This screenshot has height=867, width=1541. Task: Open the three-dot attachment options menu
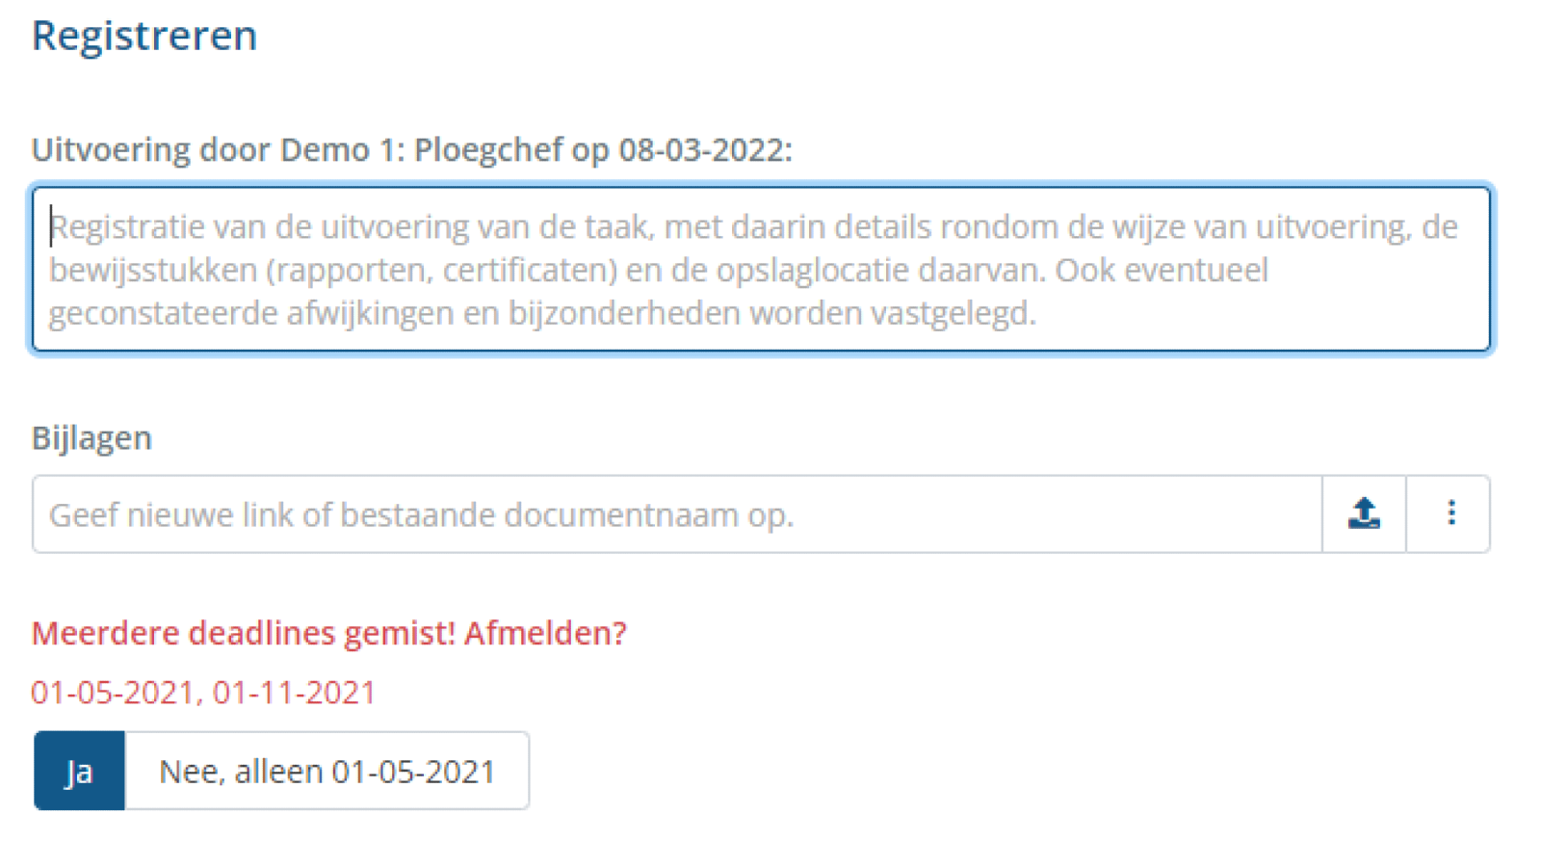coord(1450,513)
